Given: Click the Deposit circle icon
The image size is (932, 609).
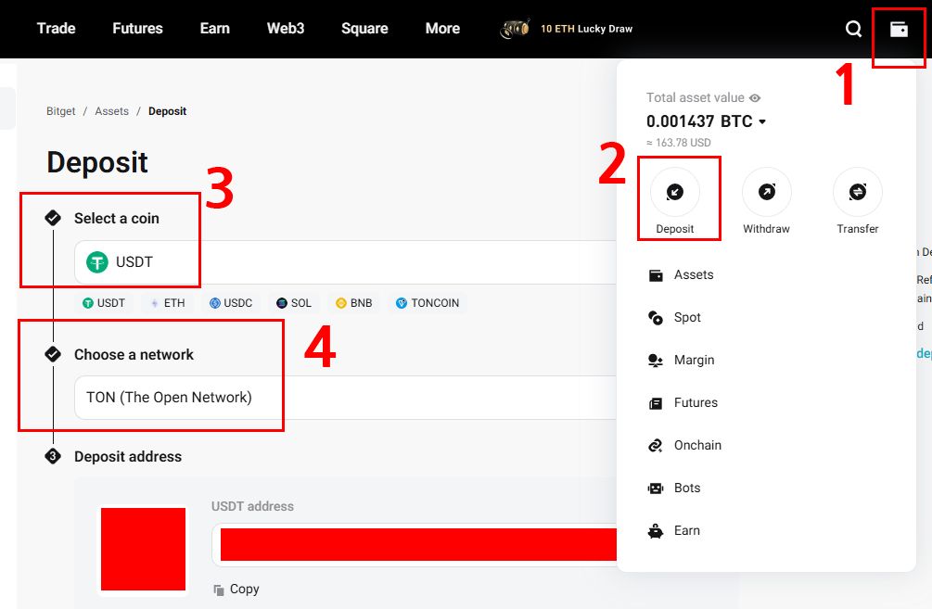Looking at the screenshot, I should [675, 192].
